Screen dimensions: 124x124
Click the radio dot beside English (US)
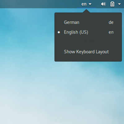[59, 32]
